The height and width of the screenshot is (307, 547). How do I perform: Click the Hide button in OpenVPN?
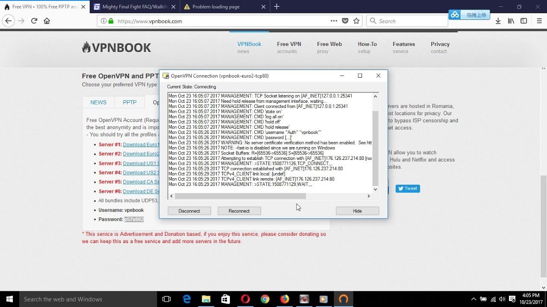(x=357, y=211)
